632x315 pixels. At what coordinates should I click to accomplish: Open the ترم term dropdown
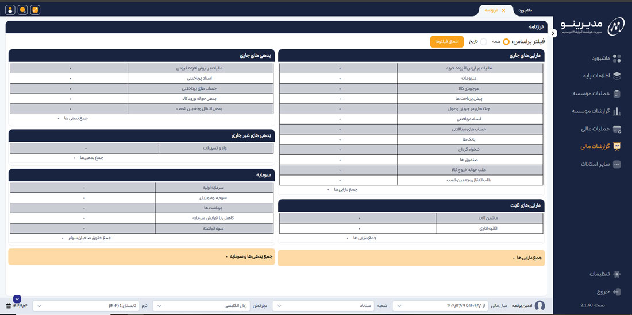[87, 306]
